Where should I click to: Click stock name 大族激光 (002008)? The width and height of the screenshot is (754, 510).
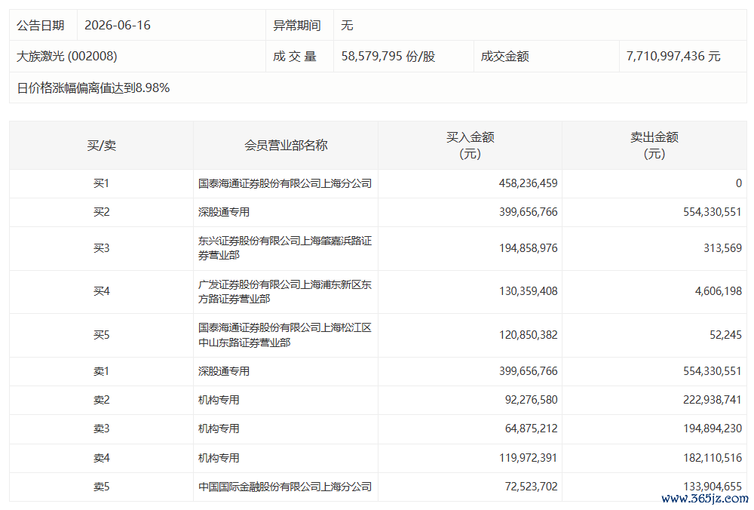point(67,57)
